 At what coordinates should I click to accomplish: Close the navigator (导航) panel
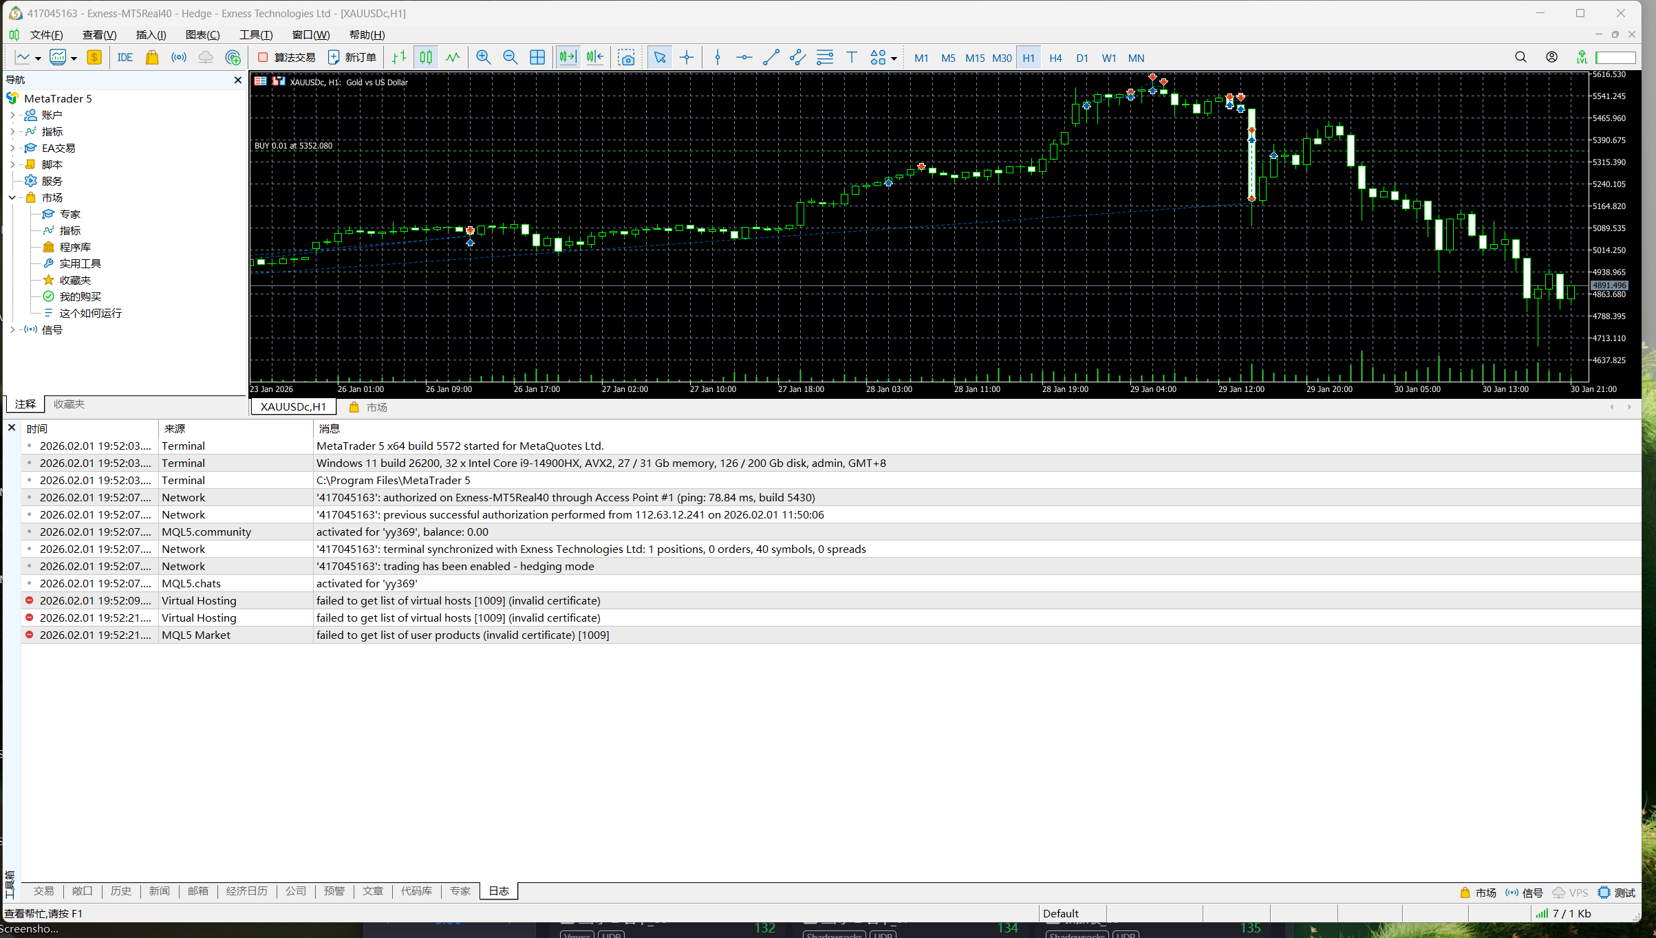[x=238, y=80]
